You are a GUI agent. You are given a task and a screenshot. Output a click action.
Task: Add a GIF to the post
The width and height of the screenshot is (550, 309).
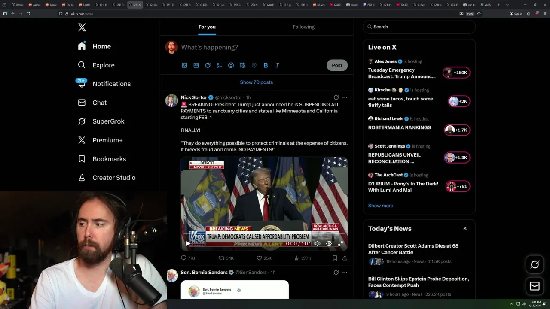click(196, 65)
